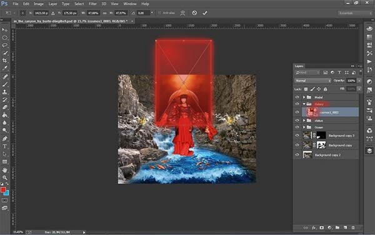This screenshot has width=375, height=235.
Task: Choose the Lasso tool
Action: point(4,45)
